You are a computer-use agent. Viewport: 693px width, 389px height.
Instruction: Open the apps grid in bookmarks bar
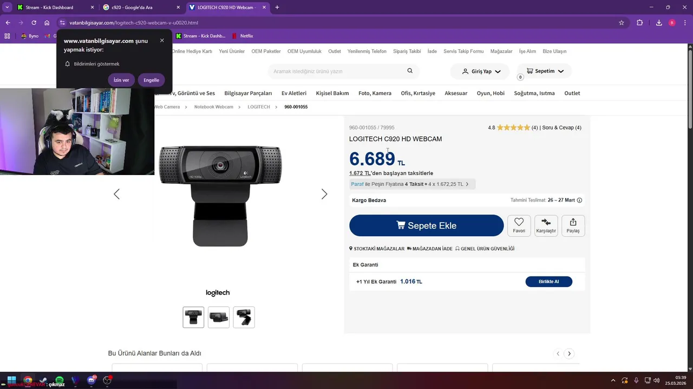(7, 36)
